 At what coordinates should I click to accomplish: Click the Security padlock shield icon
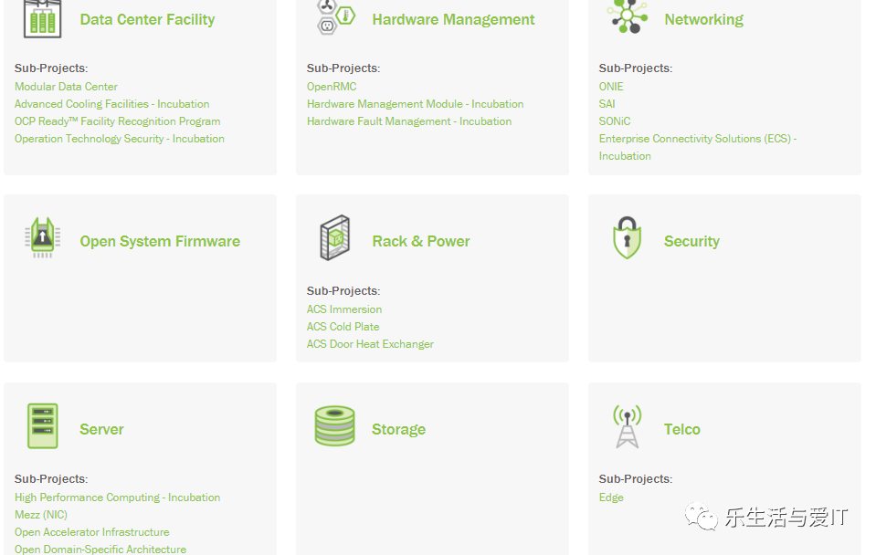click(x=627, y=238)
